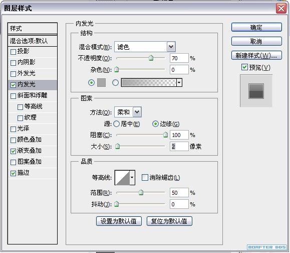Image resolution: width=290 pixels, height=253 pixels.
Task: Enable the 斜面和浮雕 checkbox
Action: click(x=14, y=96)
